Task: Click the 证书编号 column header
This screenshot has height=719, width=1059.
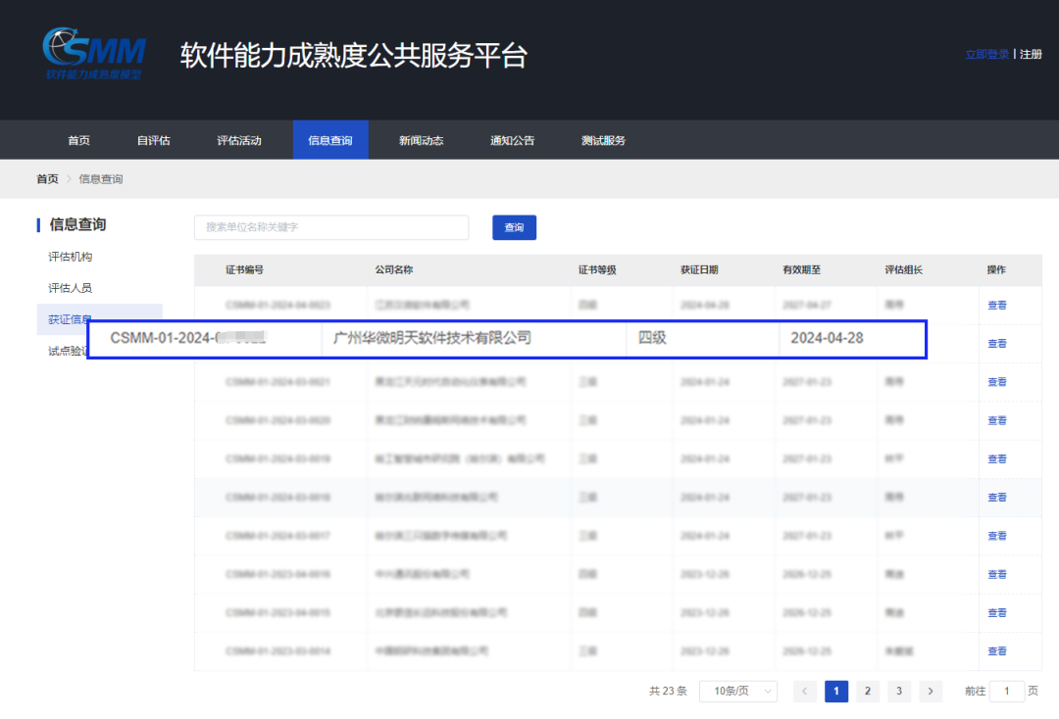Action: pos(244,269)
